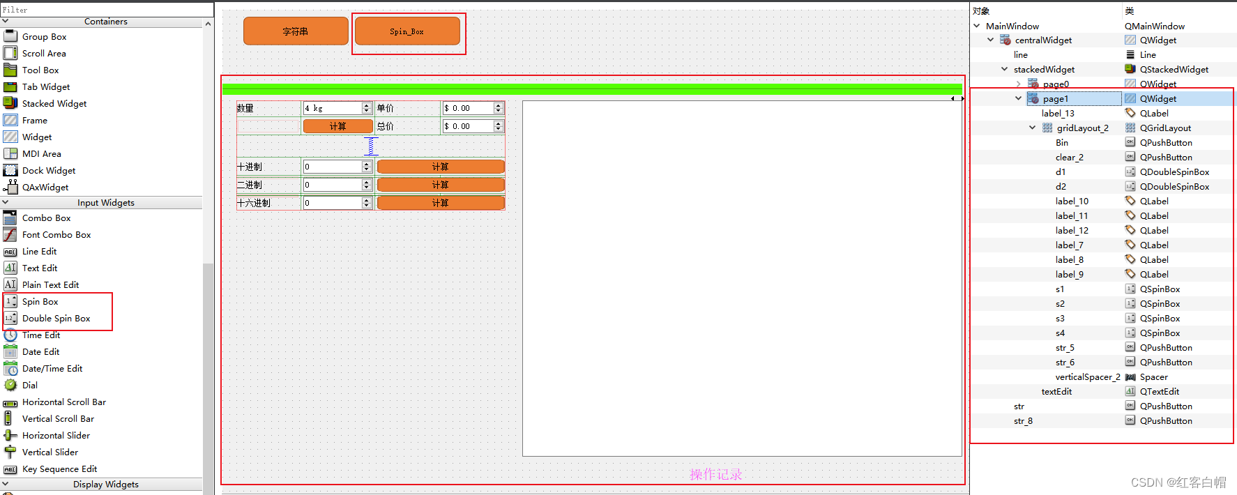Select the Scroll Area widget icon
This screenshot has width=1237, height=495.
point(10,53)
